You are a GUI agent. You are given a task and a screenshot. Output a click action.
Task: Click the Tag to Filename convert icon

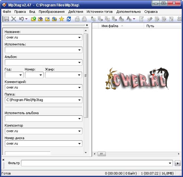coord(93,19)
